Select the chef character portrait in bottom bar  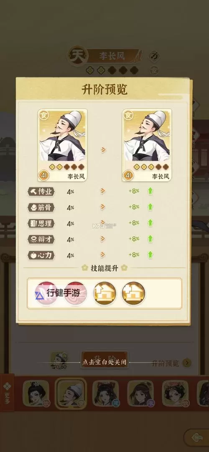(71, 394)
